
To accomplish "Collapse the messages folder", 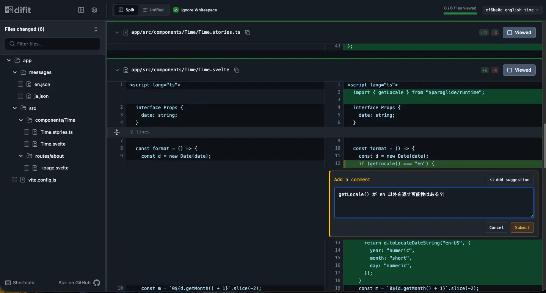I will point(15,72).
